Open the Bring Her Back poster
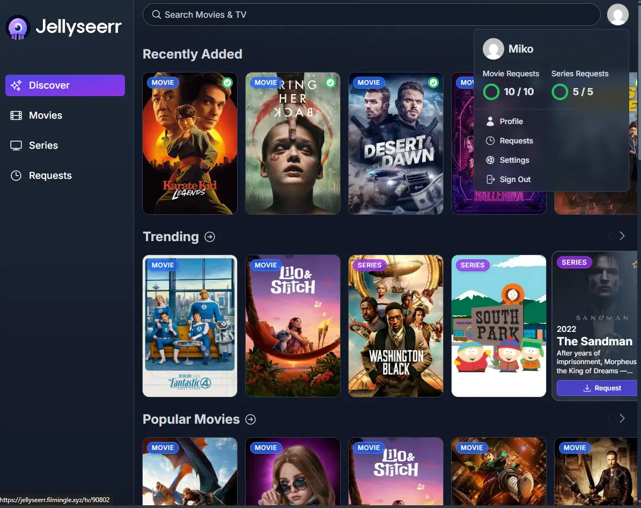Screen dimensions: 641x508 293,143
